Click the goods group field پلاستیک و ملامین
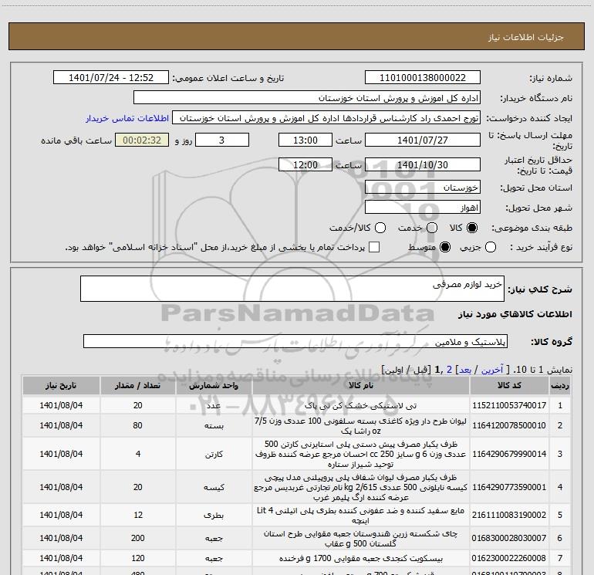 (x=295, y=341)
